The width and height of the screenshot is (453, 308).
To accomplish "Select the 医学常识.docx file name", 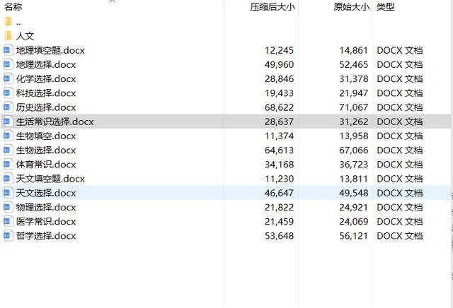I will pyautogui.click(x=46, y=222).
